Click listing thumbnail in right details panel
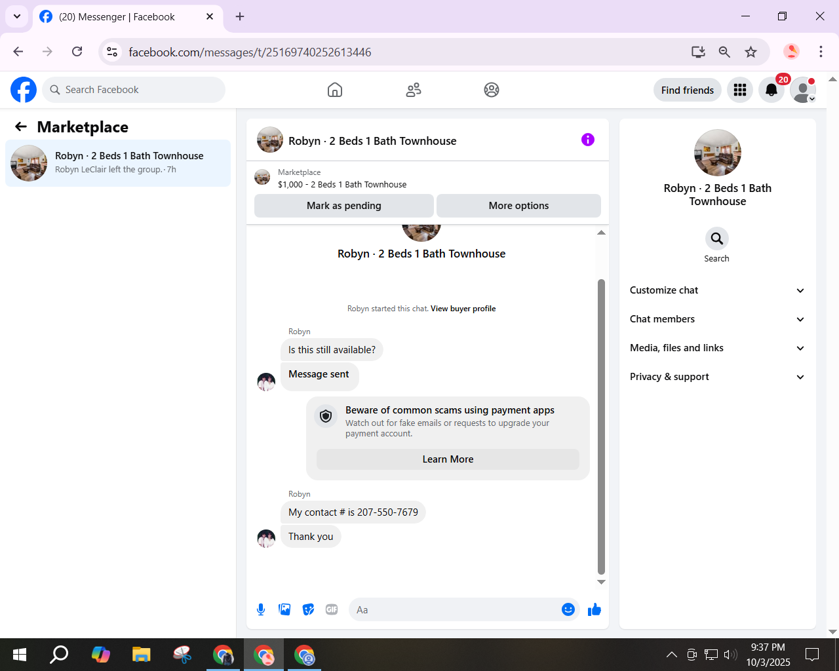Viewport: 839px width, 671px height. point(718,153)
